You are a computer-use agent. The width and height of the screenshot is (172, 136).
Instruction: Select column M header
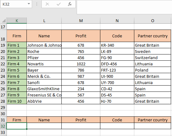81,21
